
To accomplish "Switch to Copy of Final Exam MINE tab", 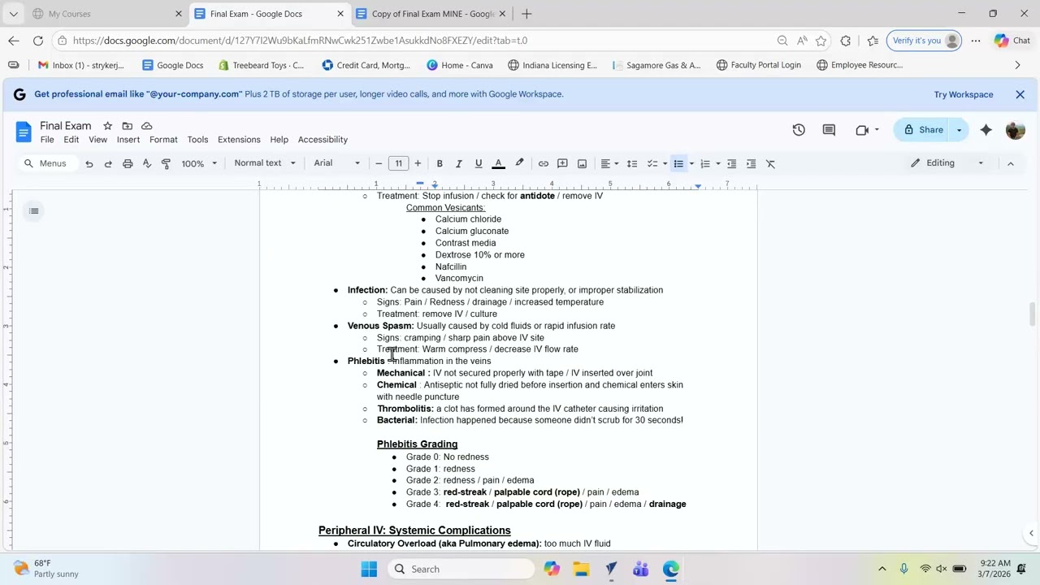I will (431, 14).
